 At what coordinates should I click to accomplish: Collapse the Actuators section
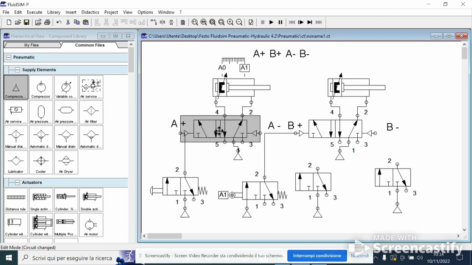point(17,183)
